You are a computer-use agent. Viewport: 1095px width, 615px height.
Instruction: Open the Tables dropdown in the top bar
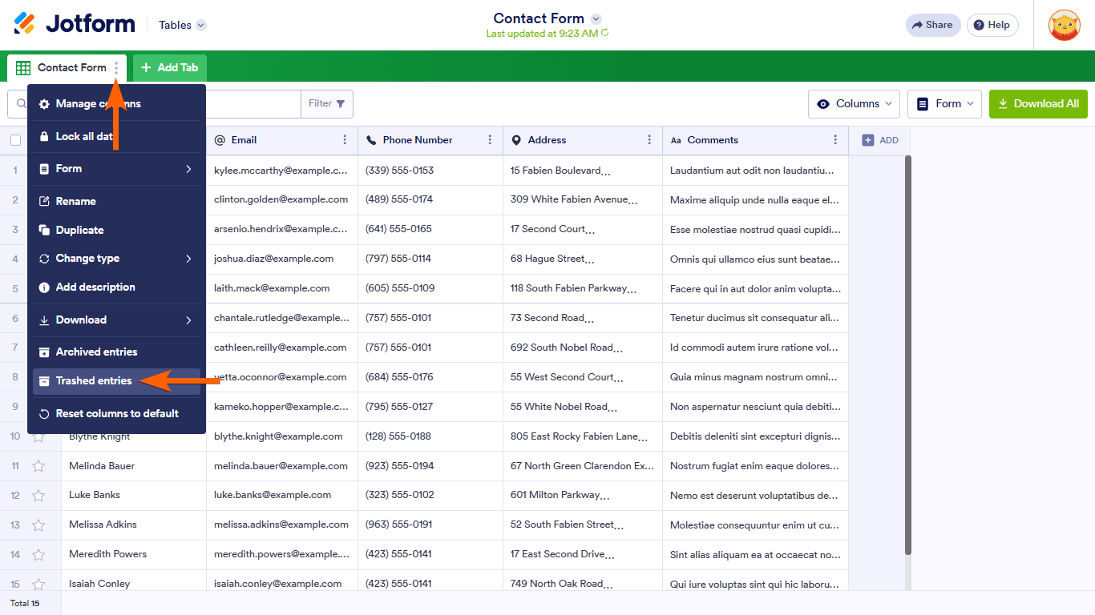[181, 25]
